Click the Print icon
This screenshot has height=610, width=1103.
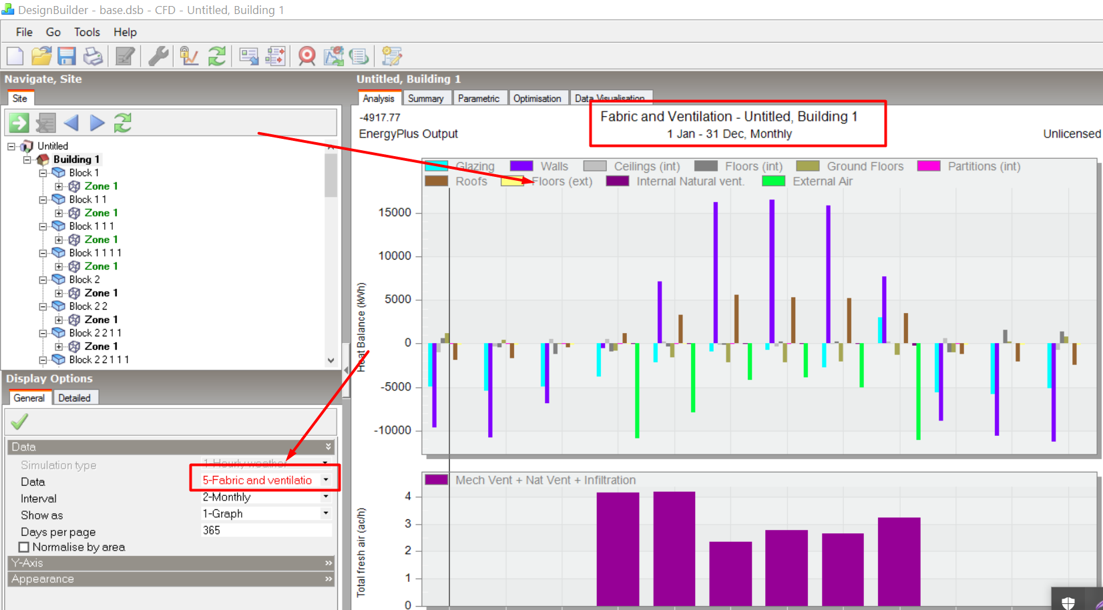tap(93, 56)
